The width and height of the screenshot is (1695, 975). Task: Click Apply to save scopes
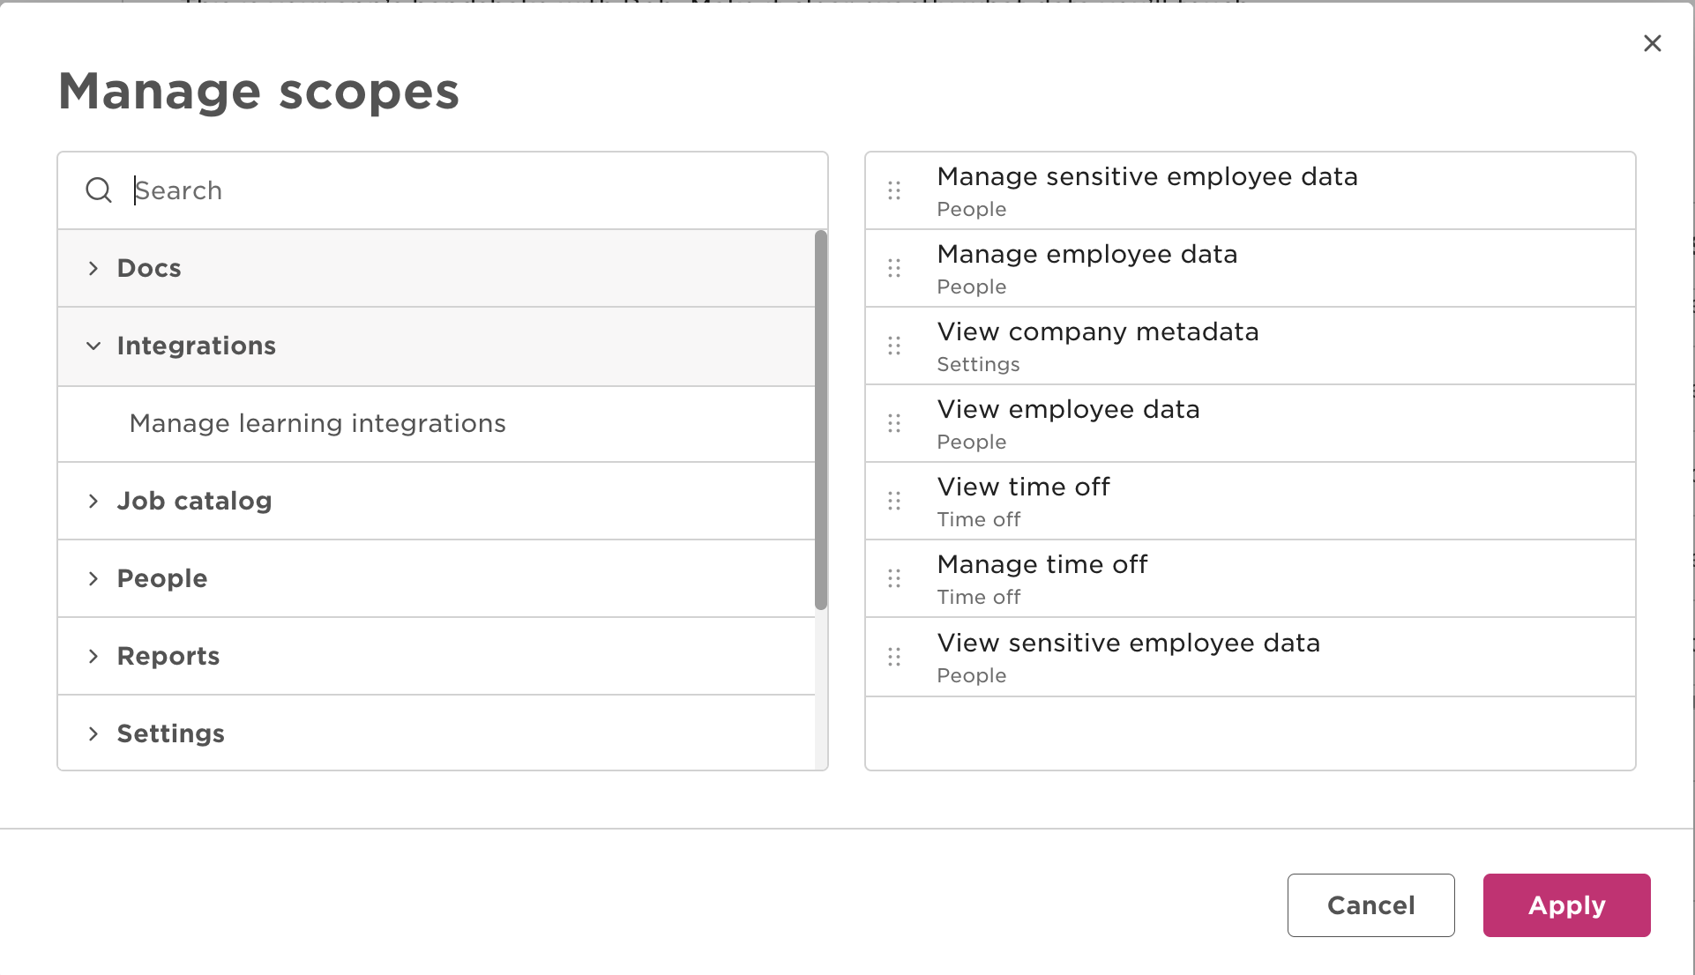click(1567, 905)
